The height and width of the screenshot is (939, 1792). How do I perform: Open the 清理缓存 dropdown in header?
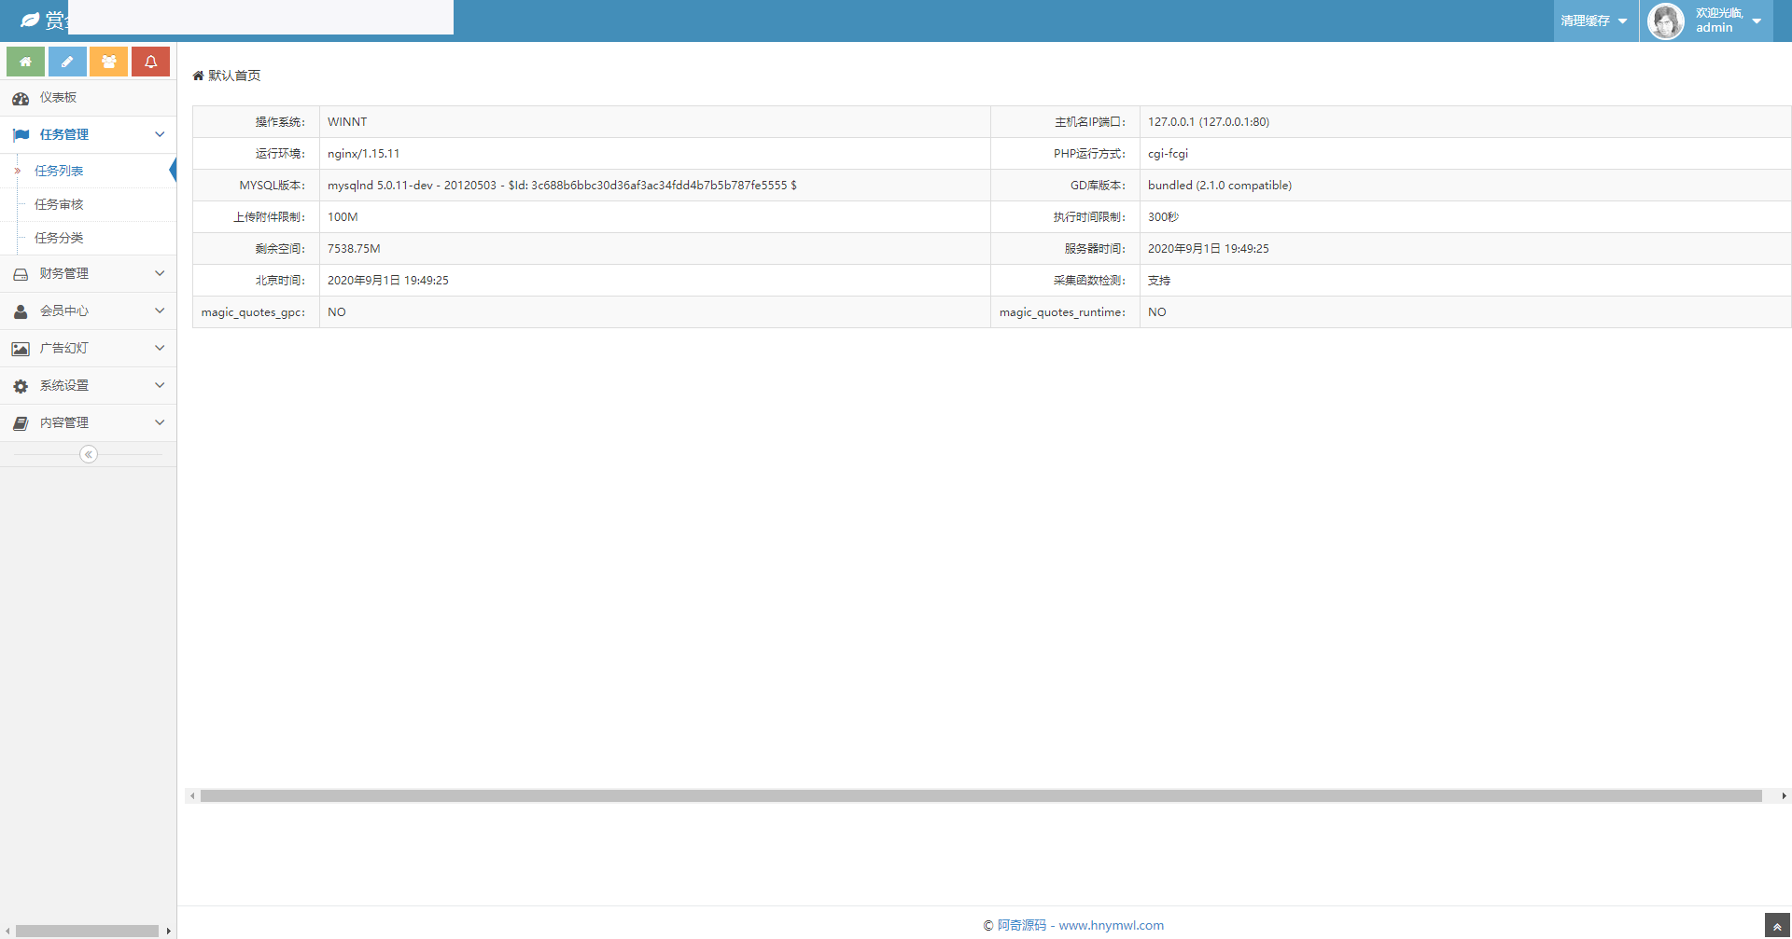tap(1594, 21)
